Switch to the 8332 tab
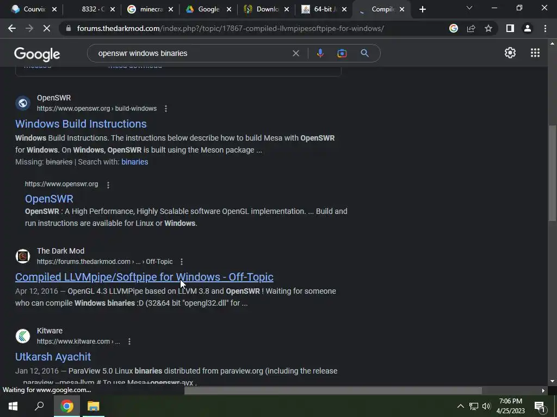The height and width of the screenshot is (417, 557). pyautogui.click(x=93, y=9)
